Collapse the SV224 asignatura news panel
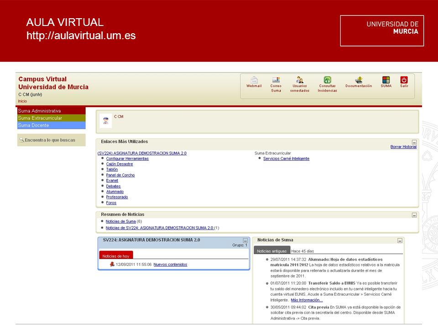The height and width of the screenshot is (328, 438). (245, 241)
